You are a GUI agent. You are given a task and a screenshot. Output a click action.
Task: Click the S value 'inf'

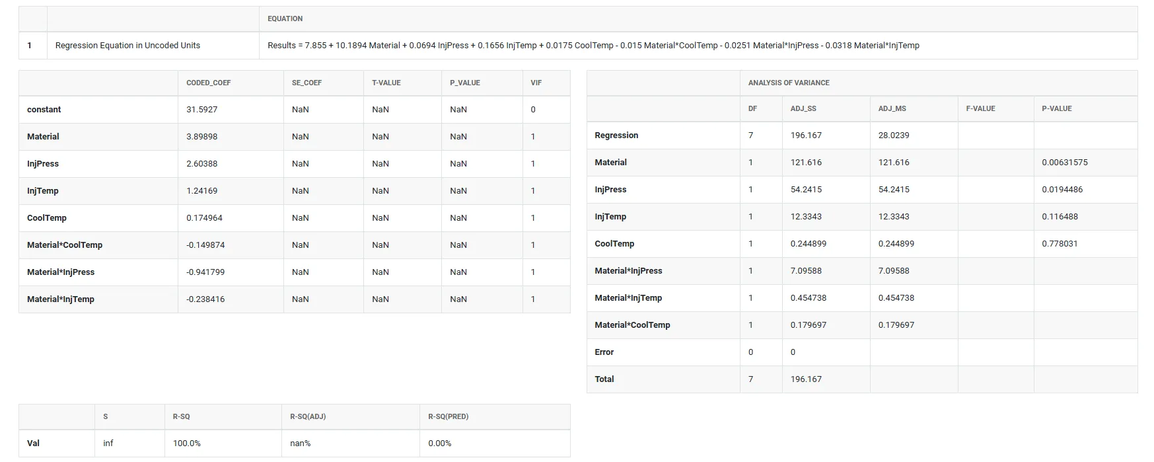click(108, 443)
